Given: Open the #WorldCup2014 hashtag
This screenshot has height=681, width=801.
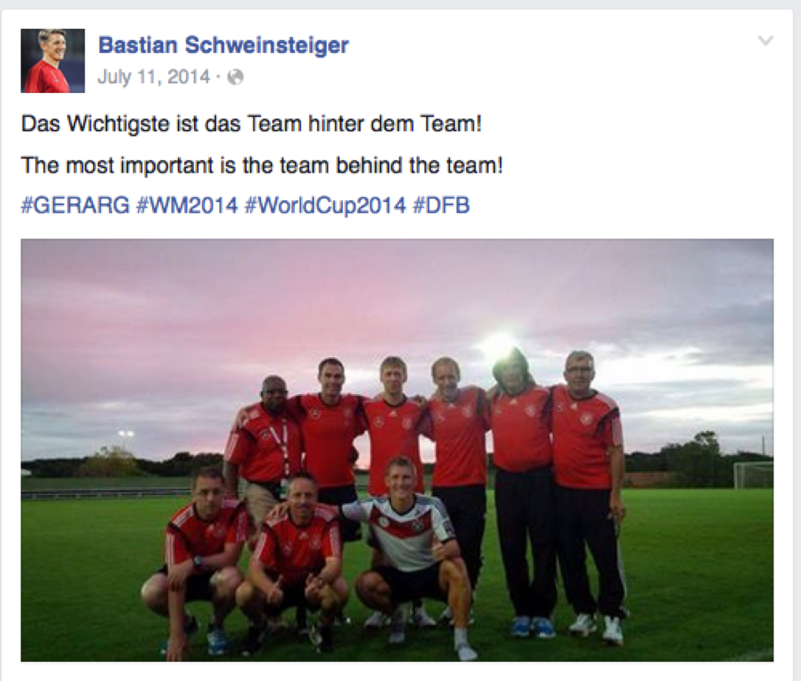Looking at the screenshot, I should pyautogui.click(x=325, y=205).
